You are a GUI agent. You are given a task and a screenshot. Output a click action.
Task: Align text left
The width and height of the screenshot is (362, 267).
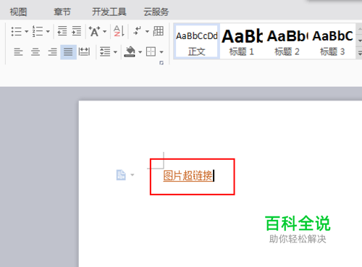click(18, 52)
